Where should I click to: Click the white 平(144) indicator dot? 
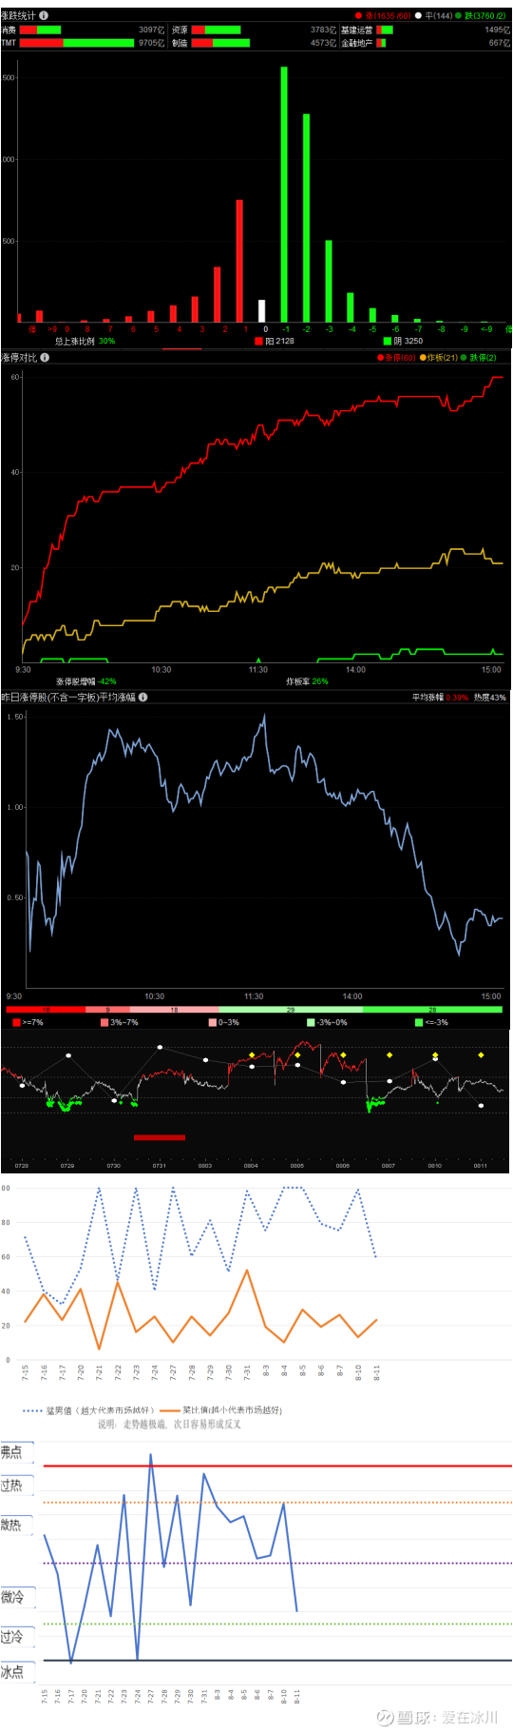coord(418,16)
